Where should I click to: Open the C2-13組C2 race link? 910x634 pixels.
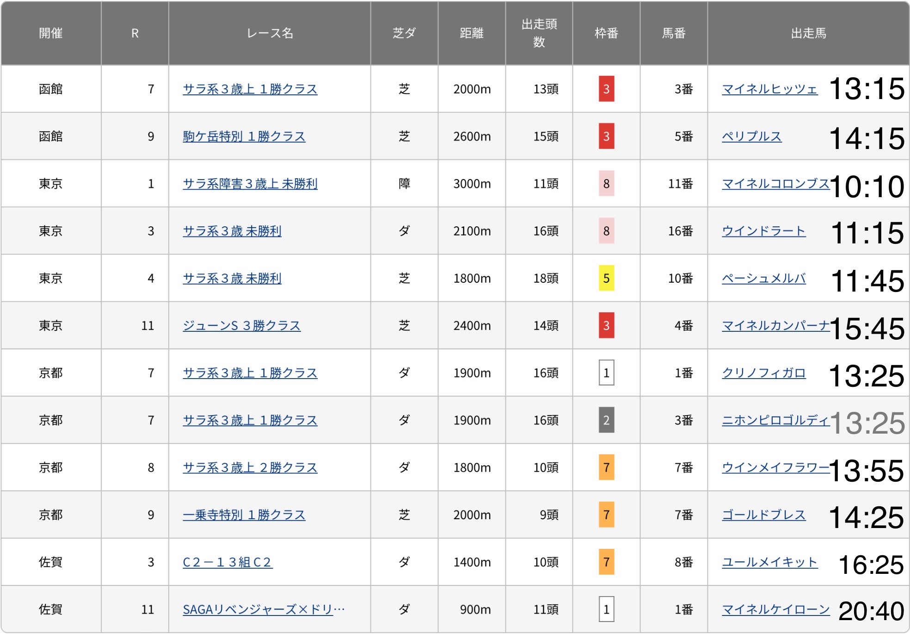click(227, 562)
